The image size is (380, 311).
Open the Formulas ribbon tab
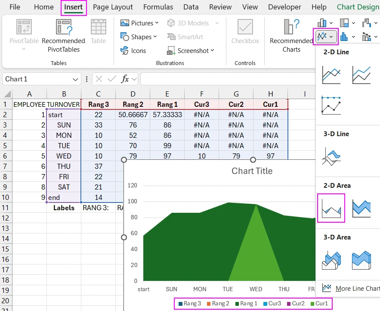click(x=158, y=7)
